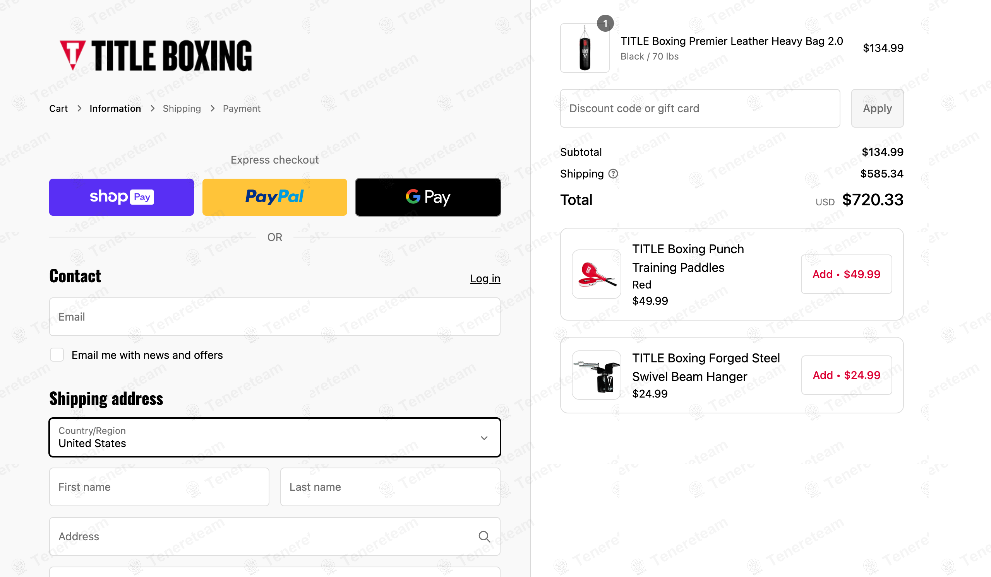Pay with Shop Pay express button

click(121, 197)
